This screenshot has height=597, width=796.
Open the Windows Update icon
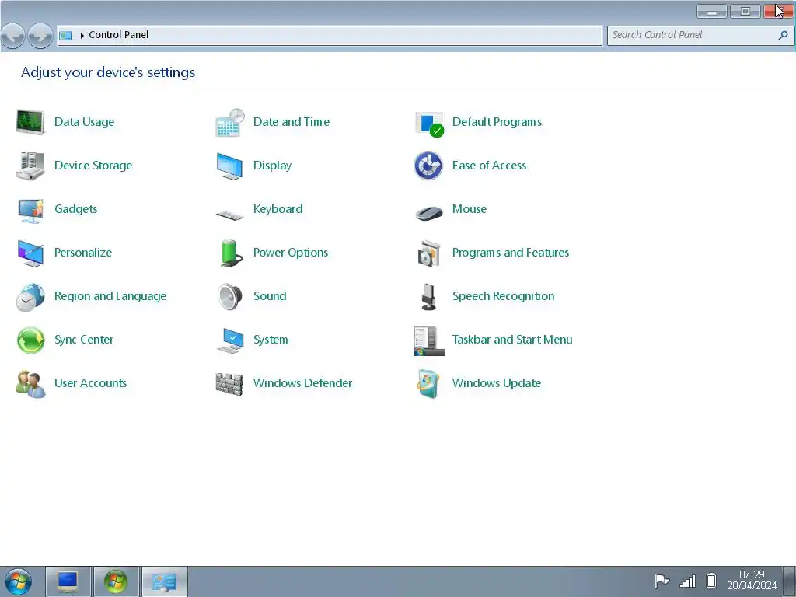coord(428,384)
